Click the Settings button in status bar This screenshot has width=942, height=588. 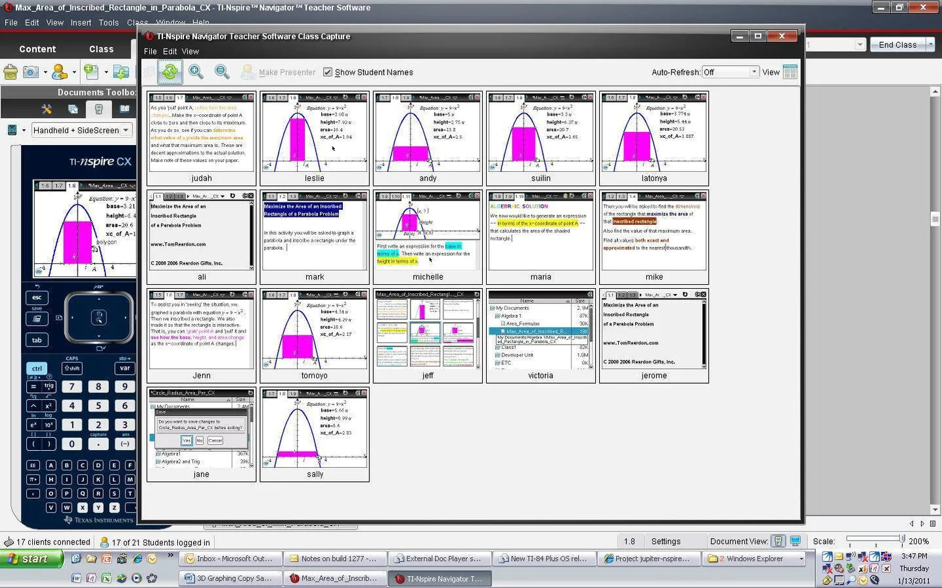tap(667, 541)
